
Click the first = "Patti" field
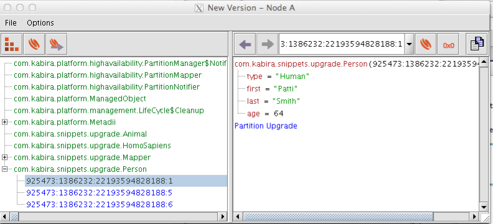click(x=272, y=89)
